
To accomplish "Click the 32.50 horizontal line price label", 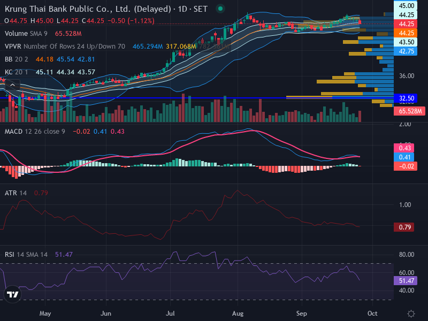I will click(407, 98).
